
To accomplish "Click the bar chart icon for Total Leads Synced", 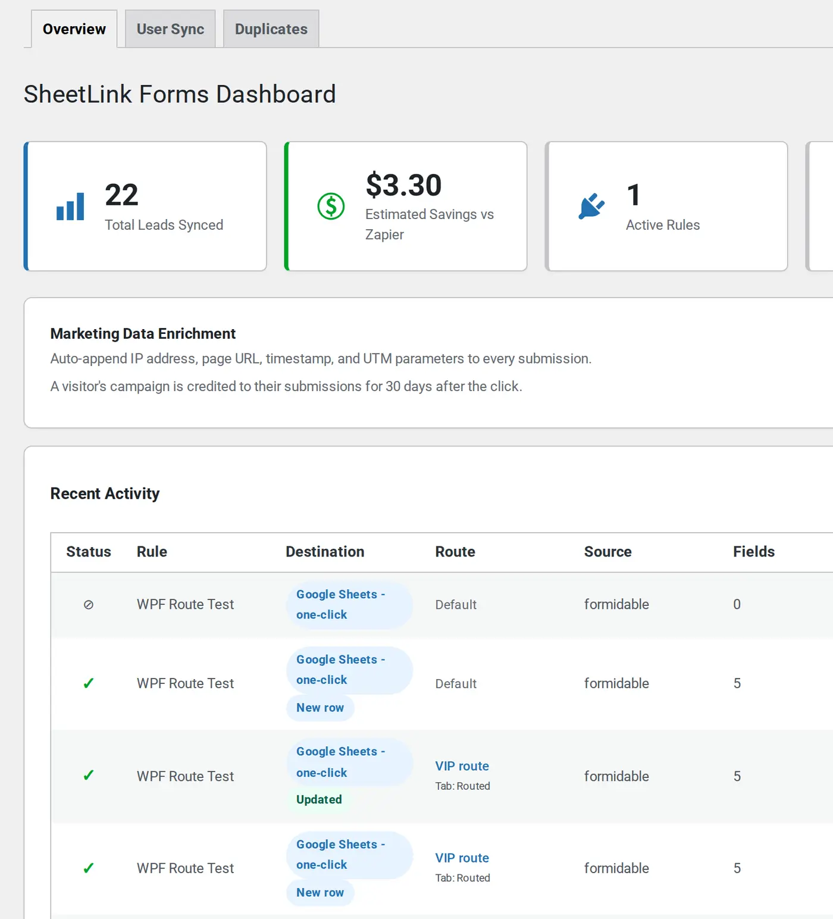I will point(70,207).
